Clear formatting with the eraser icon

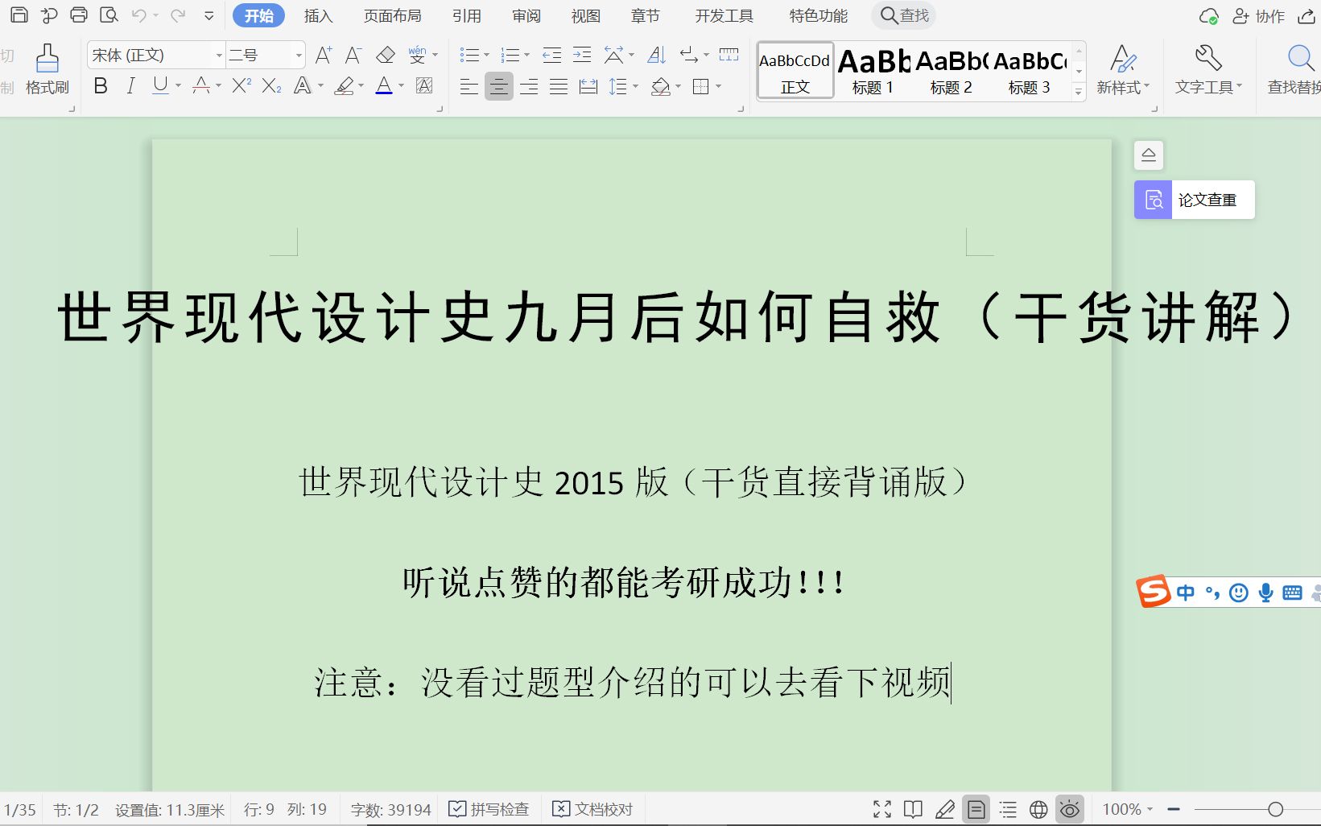coord(386,54)
